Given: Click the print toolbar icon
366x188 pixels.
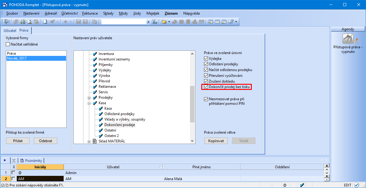Looking at the screenshot, I should point(23,22).
